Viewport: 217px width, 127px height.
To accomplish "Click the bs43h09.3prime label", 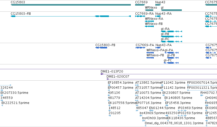I will (x=155, y=118).
